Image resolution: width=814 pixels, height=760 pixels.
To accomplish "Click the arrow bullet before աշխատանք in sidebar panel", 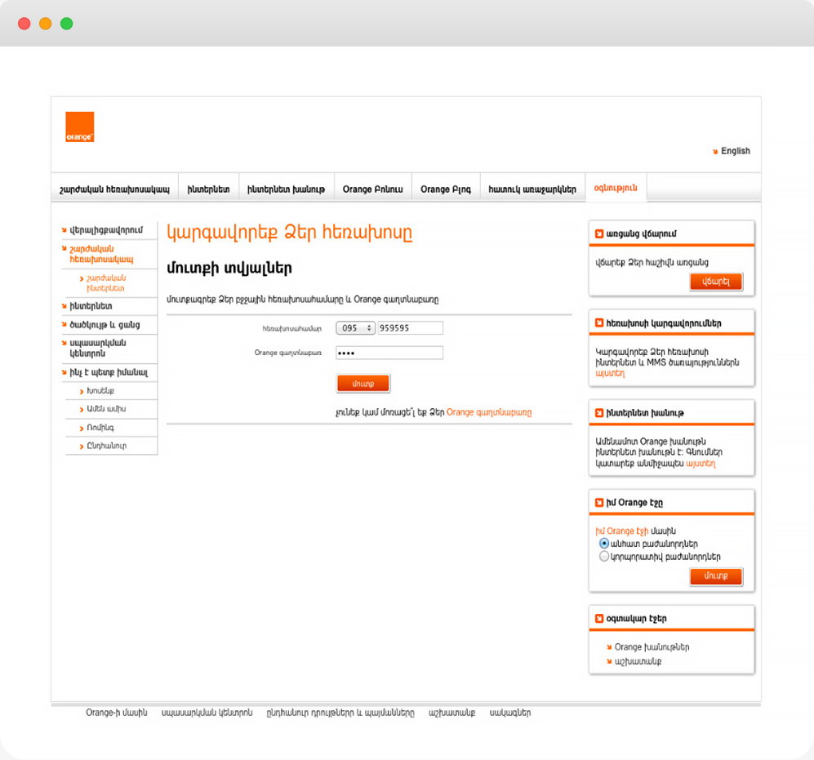I will [x=609, y=661].
